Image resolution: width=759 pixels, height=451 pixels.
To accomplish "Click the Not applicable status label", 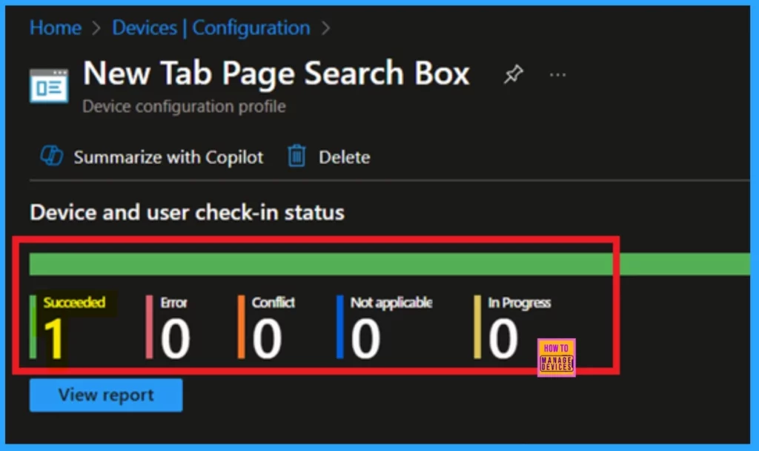I will (x=391, y=303).
